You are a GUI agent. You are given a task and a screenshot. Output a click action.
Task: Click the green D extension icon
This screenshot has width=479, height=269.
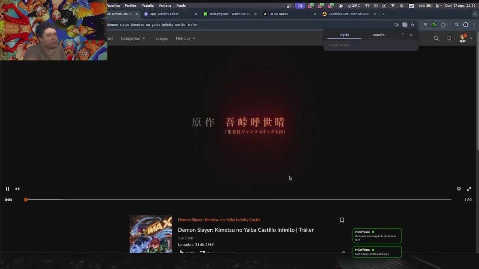[434, 25]
